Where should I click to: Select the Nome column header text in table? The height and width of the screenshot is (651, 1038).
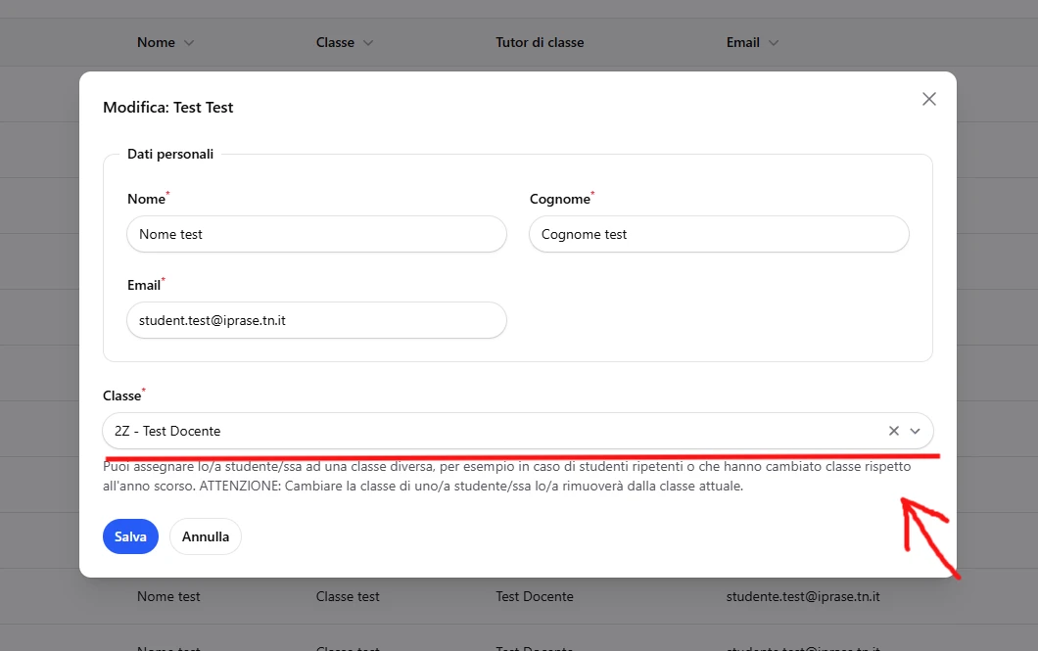tap(156, 43)
